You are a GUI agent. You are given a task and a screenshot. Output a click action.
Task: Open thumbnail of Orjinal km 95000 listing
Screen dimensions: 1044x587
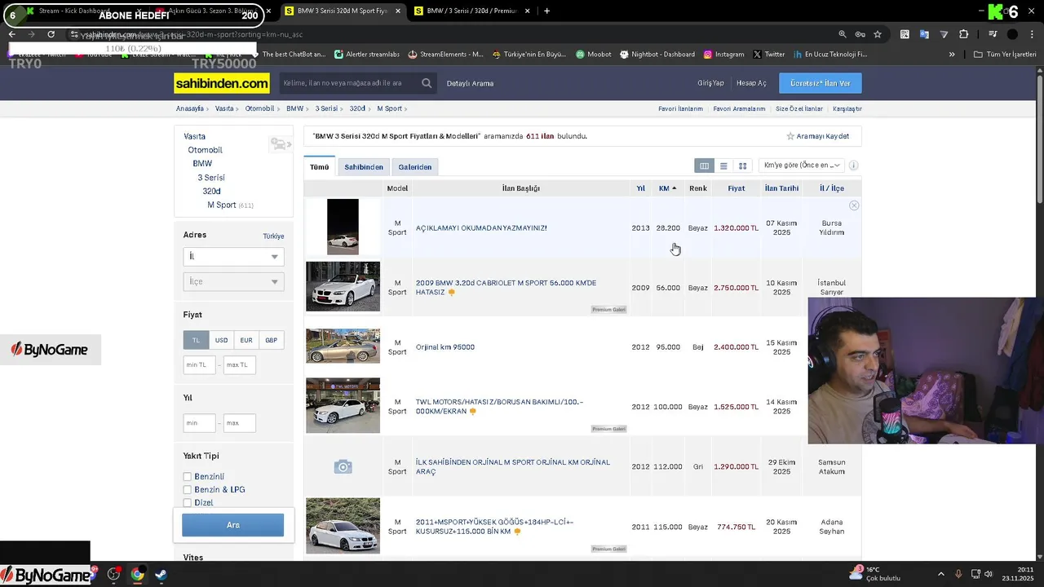pos(343,346)
